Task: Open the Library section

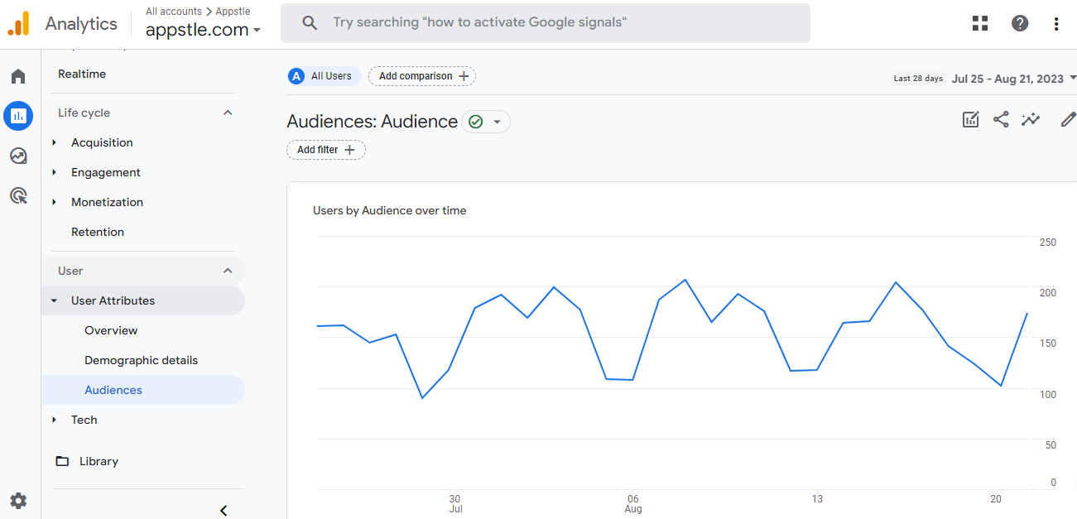Action: [99, 461]
